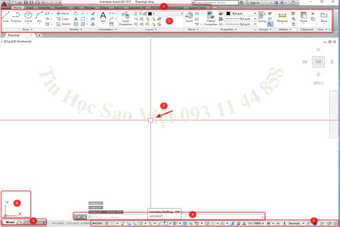
Task: Toggle lineweight display in status bar
Action: pos(175,223)
